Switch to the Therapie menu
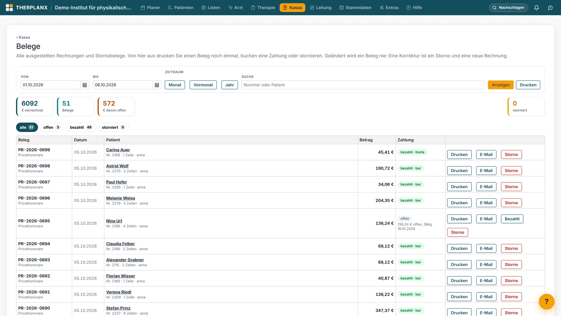Screen dimensions: 561x316 [263, 8]
